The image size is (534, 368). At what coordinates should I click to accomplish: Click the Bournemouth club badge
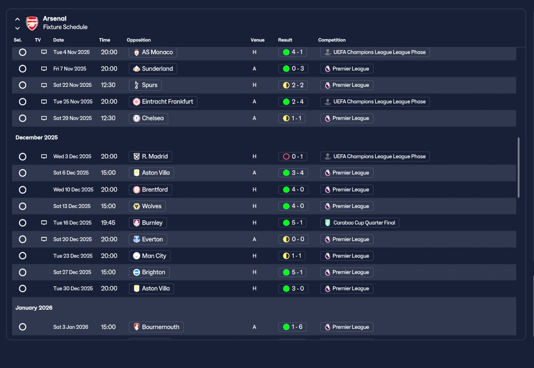click(x=136, y=327)
